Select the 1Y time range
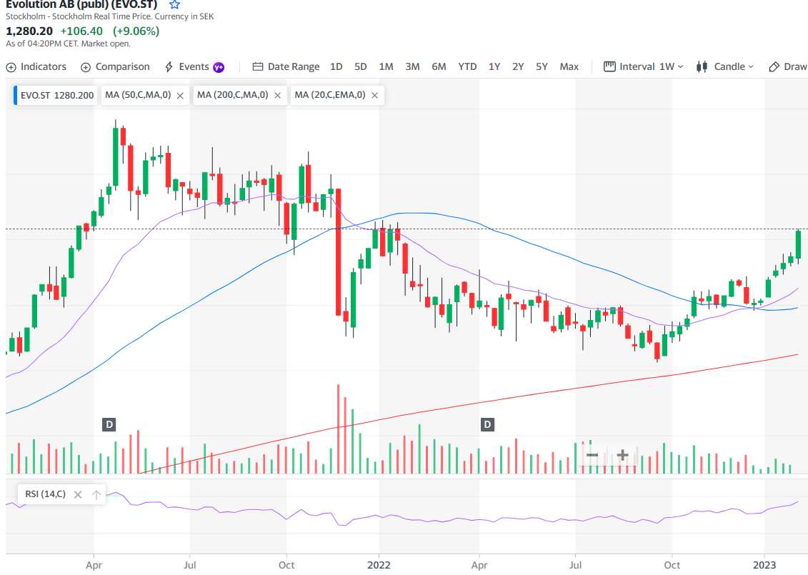 (494, 66)
